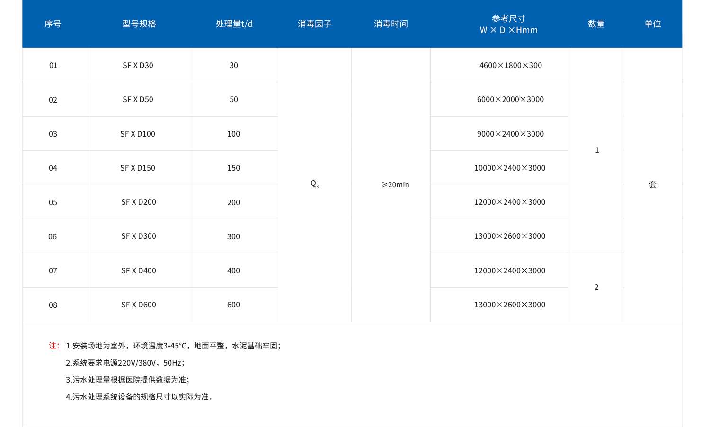Click the 序号 column header
Image resolution: width=701 pixels, height=444 pixels.
tap(53, 24)
